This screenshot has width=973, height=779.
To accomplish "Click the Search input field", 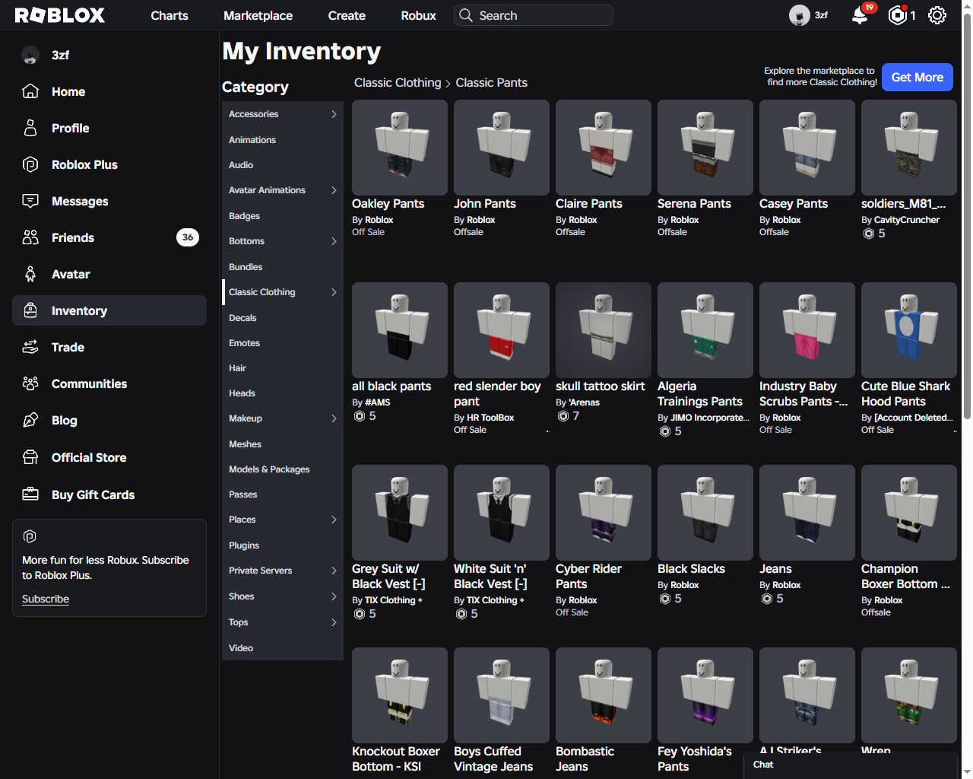I will point(534,15).
